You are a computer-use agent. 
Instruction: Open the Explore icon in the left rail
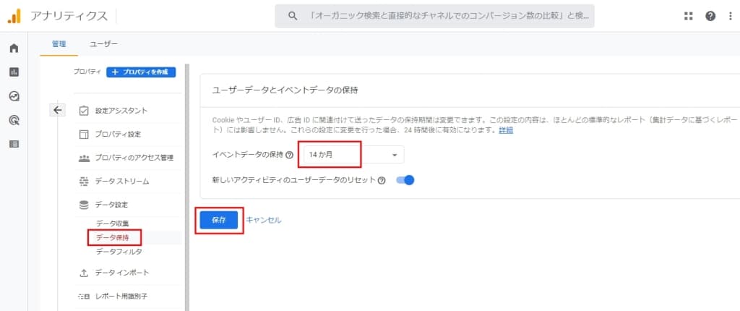click(x=14, y=96)
